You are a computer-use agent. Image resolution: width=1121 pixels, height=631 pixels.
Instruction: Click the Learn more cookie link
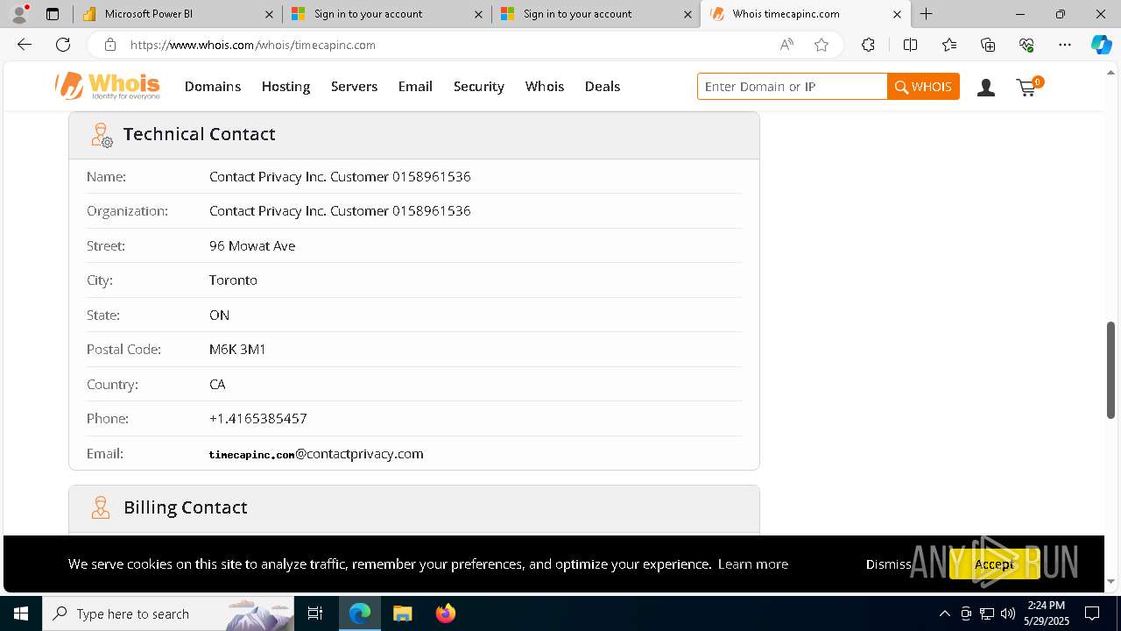pos(753,564)
